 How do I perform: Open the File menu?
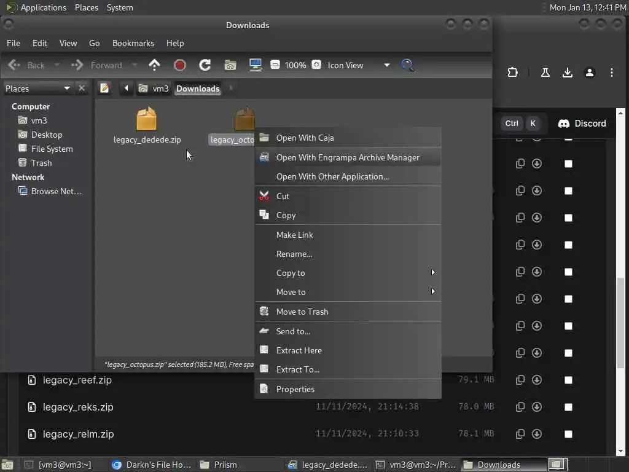point(14,43)
